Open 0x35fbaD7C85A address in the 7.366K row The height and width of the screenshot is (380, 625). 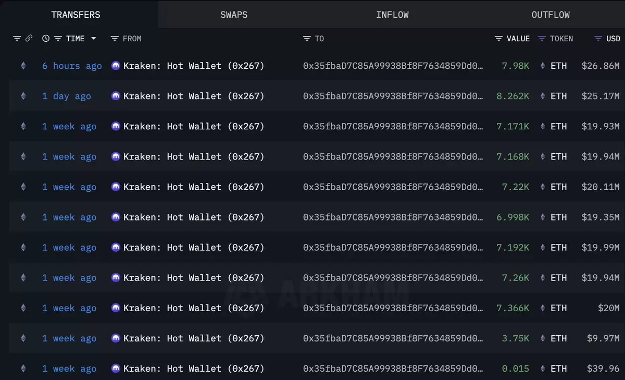click(393, 308)
